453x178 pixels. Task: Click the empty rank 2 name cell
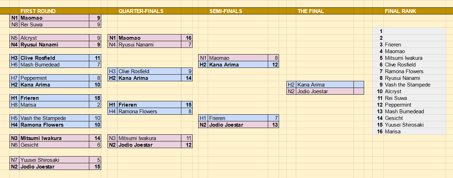pyautogui.click(x=415, y=38)
